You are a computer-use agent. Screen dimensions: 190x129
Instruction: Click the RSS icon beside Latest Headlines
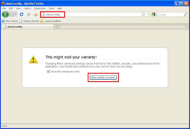point(42,21)
